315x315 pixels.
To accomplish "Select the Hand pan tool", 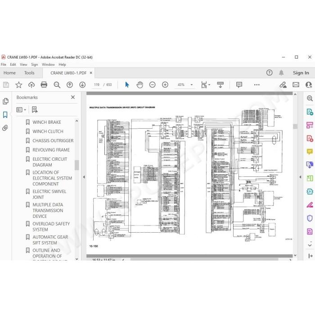I will click(139, 85).
